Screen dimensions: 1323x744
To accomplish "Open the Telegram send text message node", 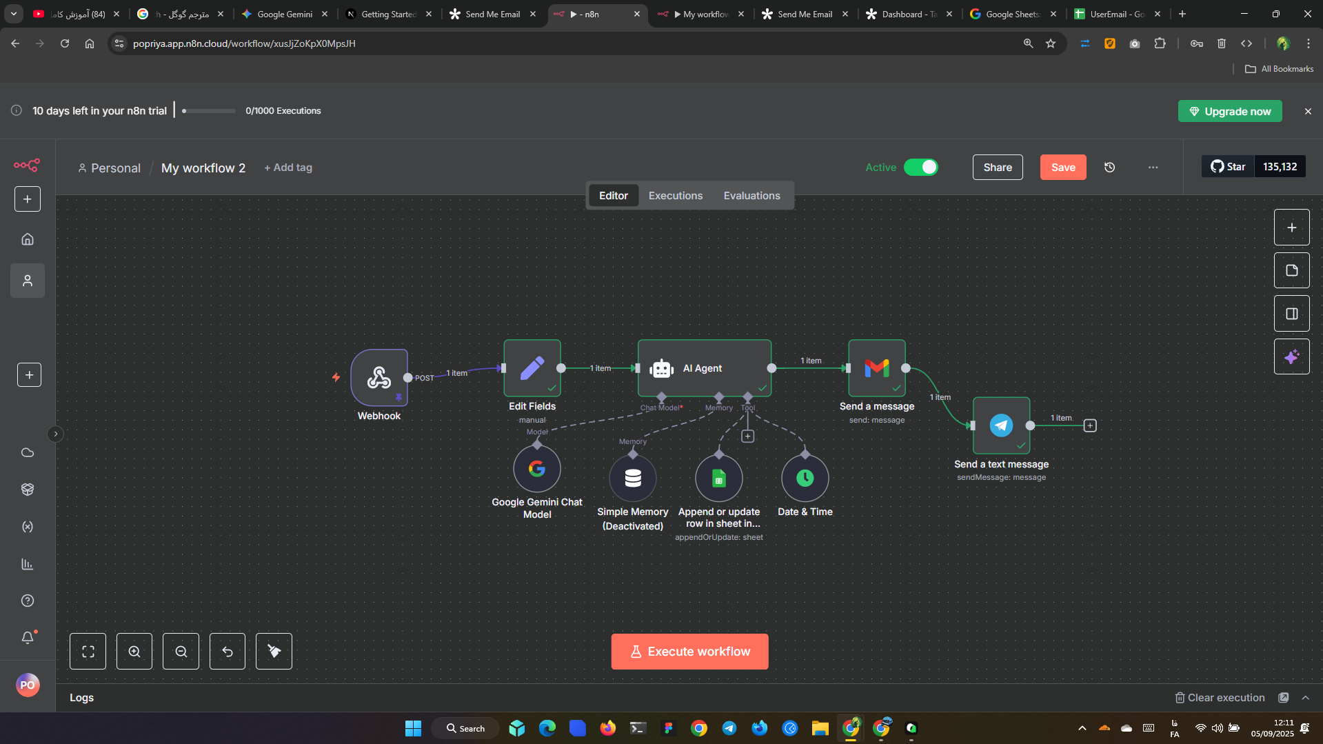I will (1001, 425).
